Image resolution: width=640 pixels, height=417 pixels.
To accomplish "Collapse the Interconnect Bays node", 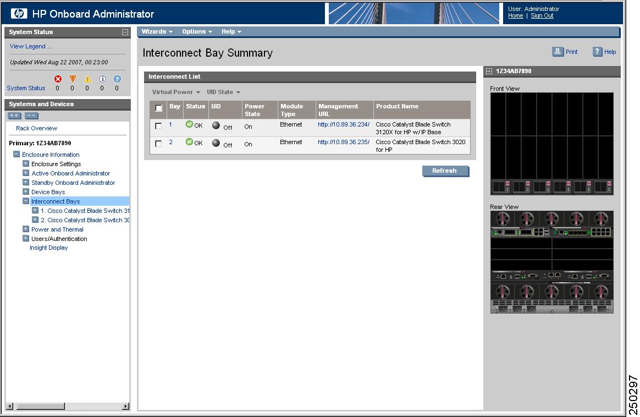I will tap(26, 201).
